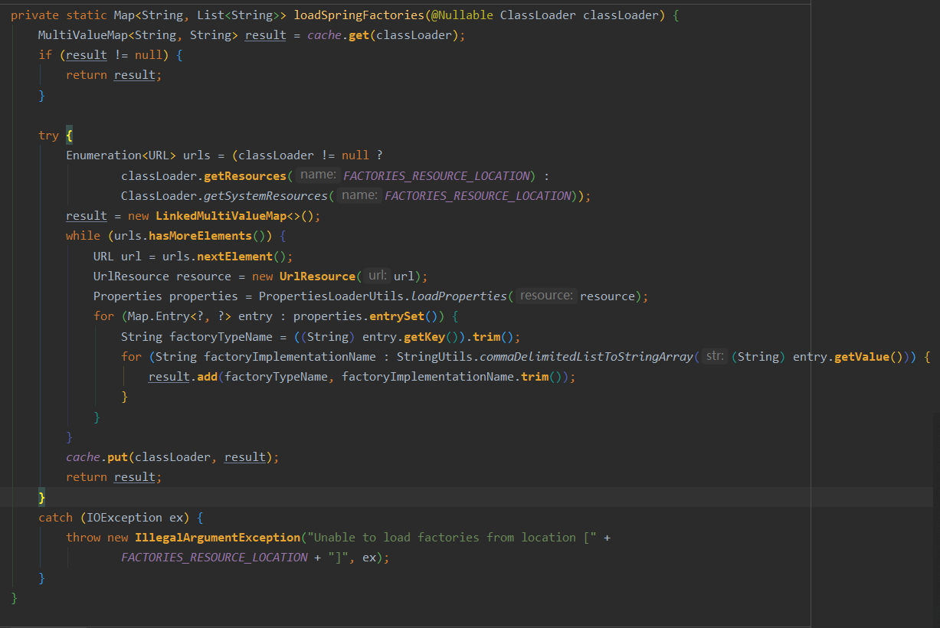Click the urls variable in Enumeration declaration
The image size is (940, 628).
tap(197, 155)
